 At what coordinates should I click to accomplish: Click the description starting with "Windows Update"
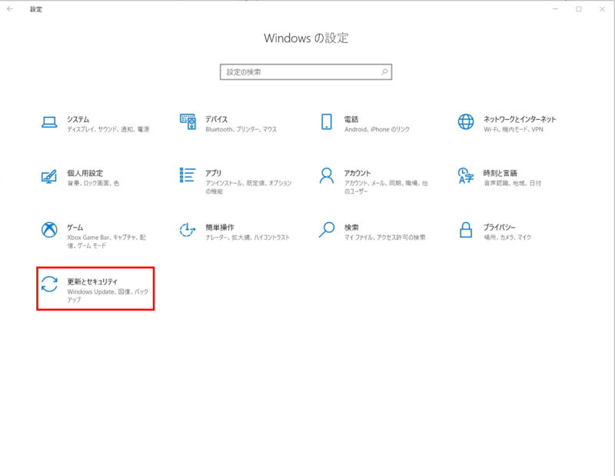[x=108, y=295]
